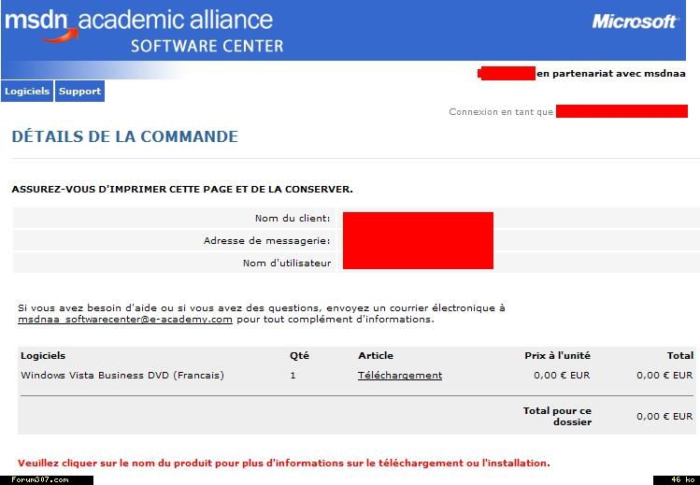The height and width of the screenshot is (485, 700).
Task: Click the msdnaa_softwarecenter@e-academy.com email link
Action: [x=125, y=320]
